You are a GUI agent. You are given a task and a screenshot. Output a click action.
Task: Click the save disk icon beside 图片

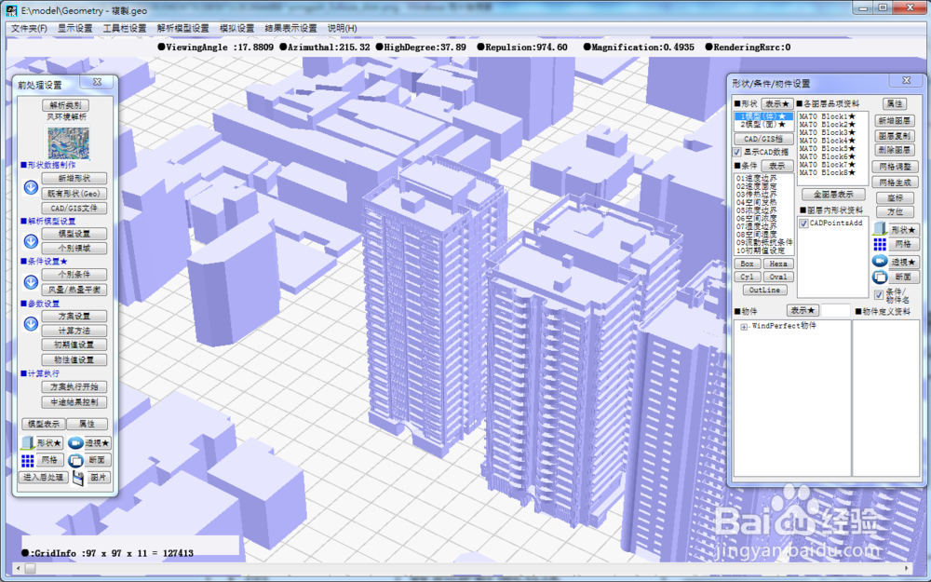pos(78,478)
